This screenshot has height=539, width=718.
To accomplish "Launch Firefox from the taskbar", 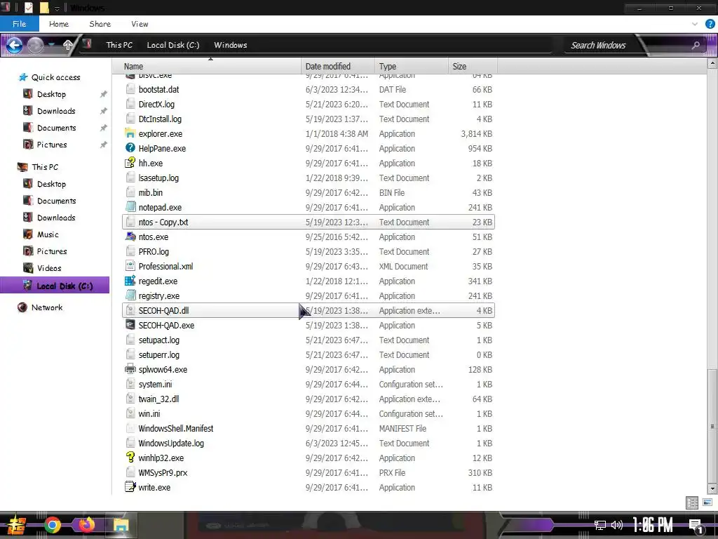I will 86,525.
